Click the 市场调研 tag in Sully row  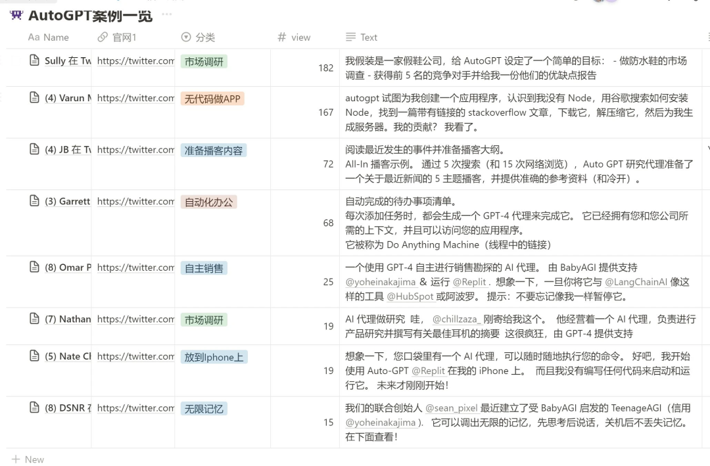click(204, 62)
